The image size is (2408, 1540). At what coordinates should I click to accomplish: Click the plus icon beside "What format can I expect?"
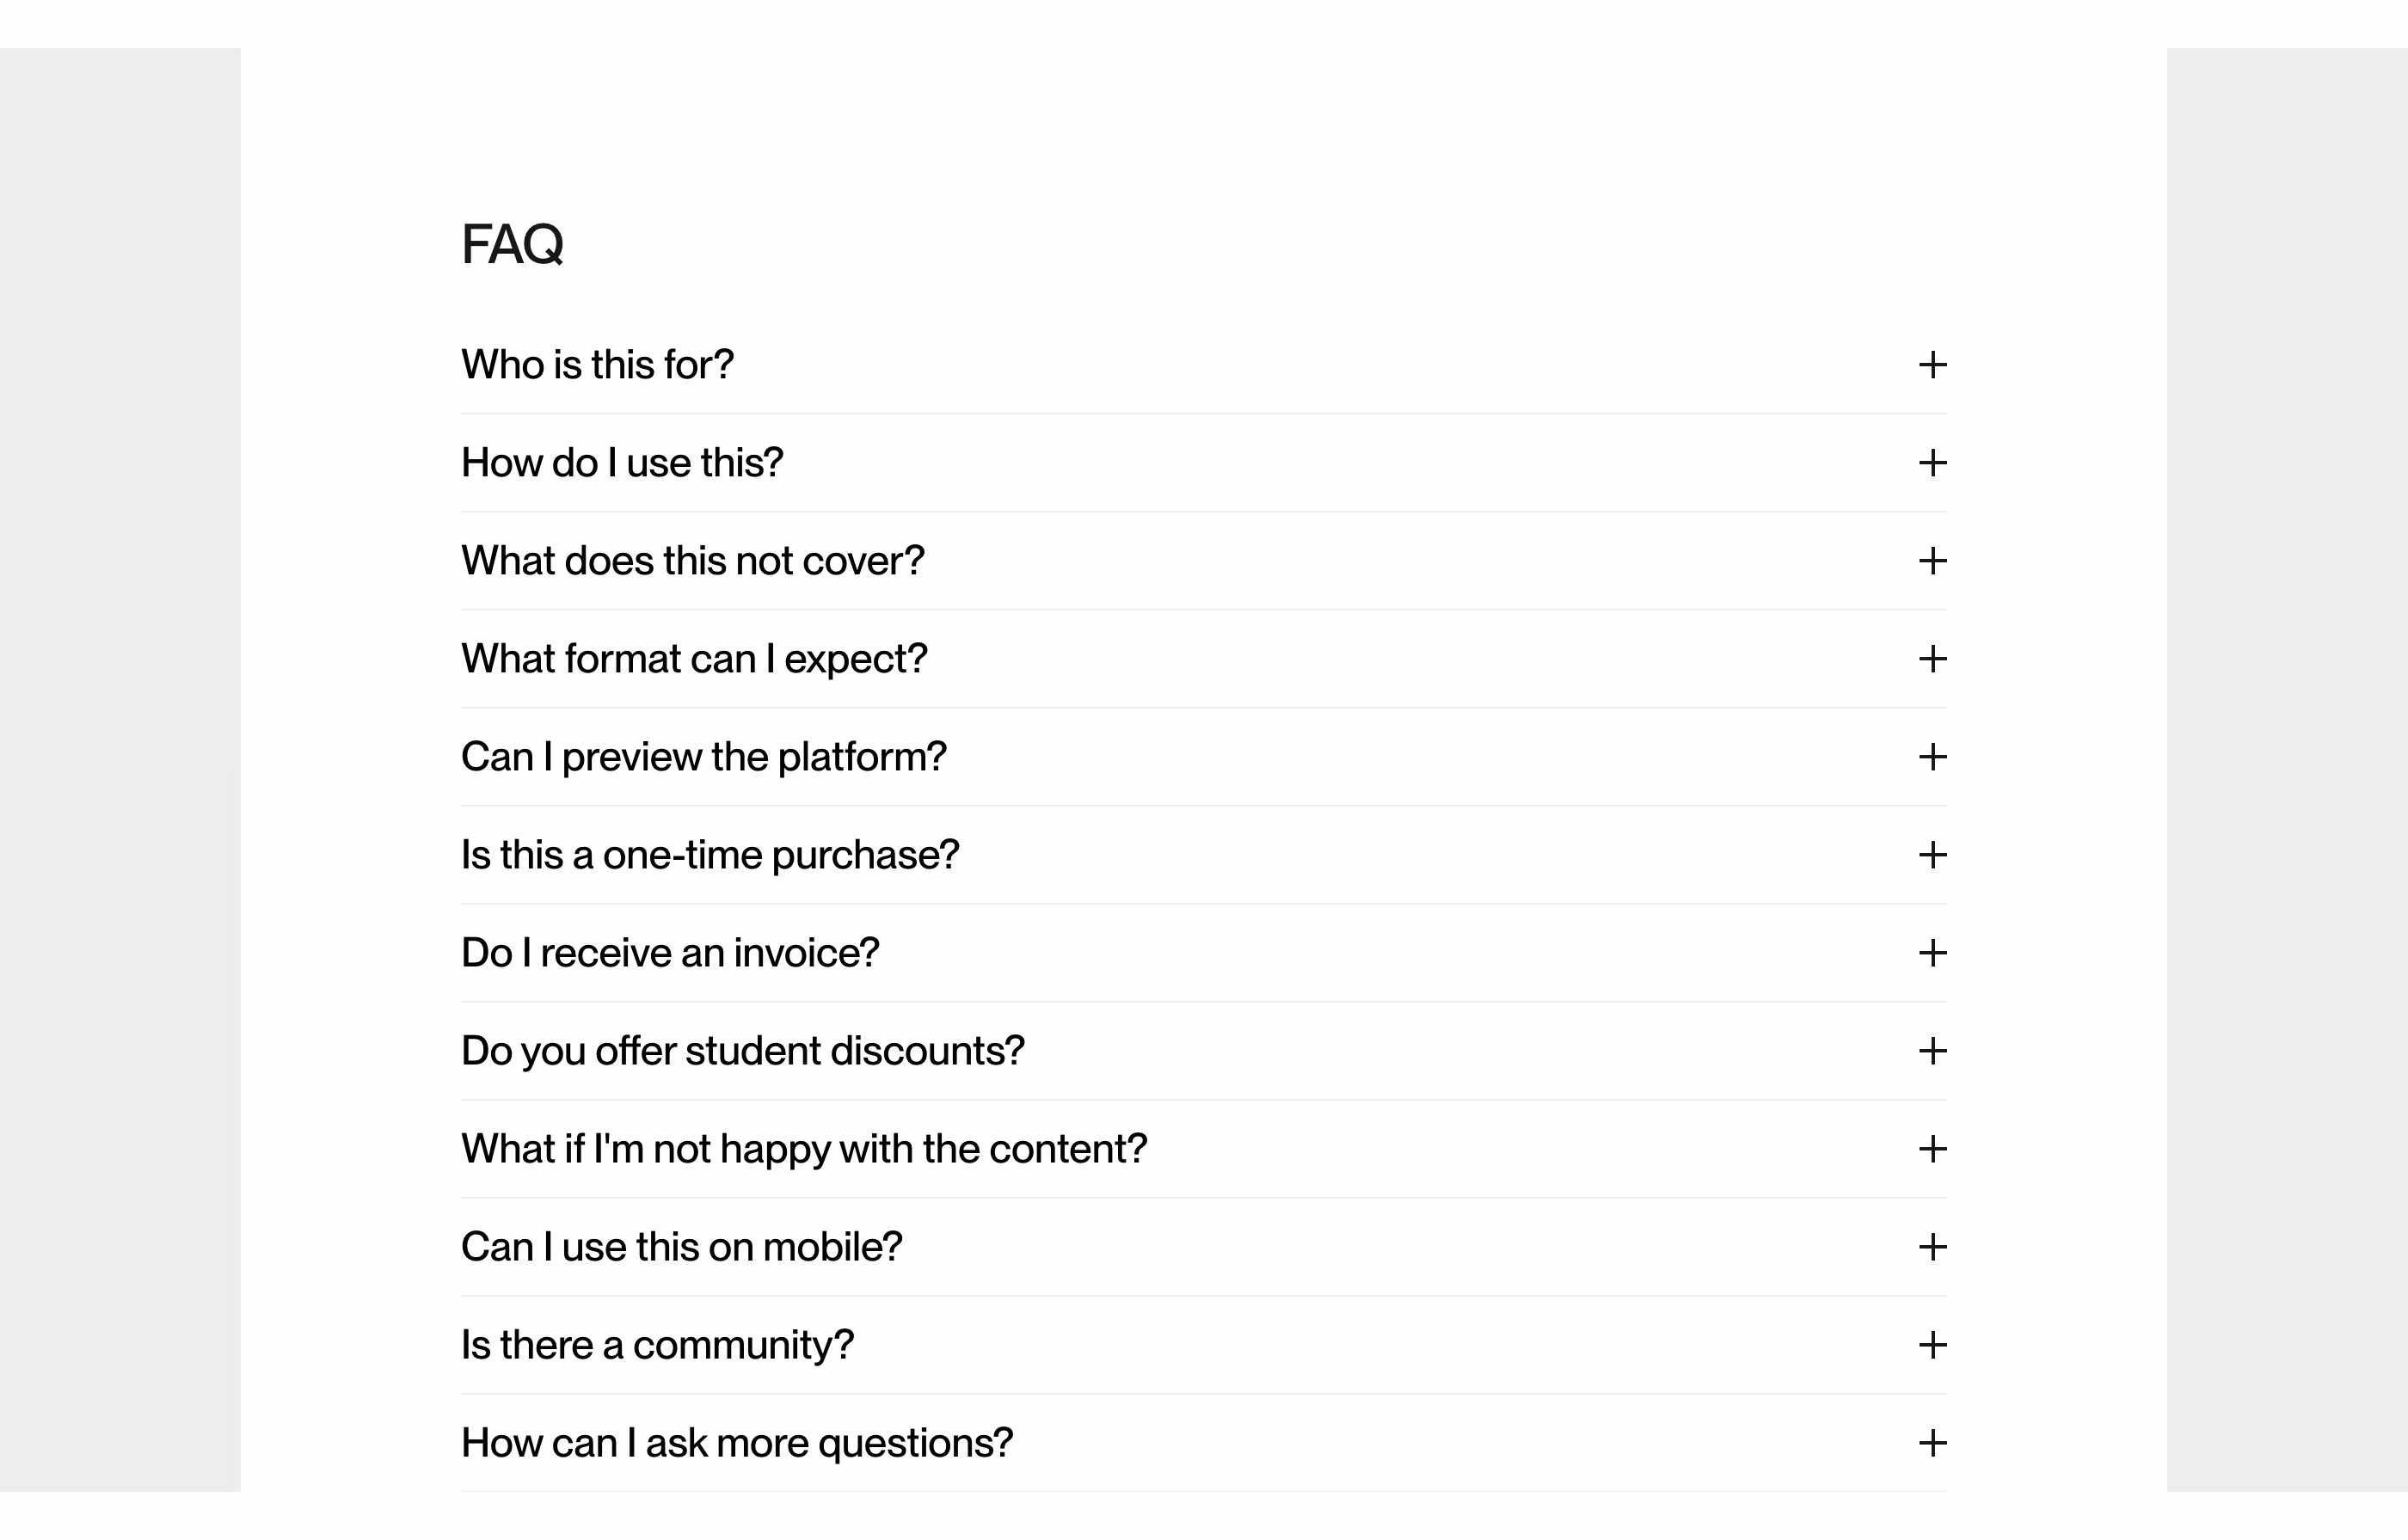[x=1932, y=659]
